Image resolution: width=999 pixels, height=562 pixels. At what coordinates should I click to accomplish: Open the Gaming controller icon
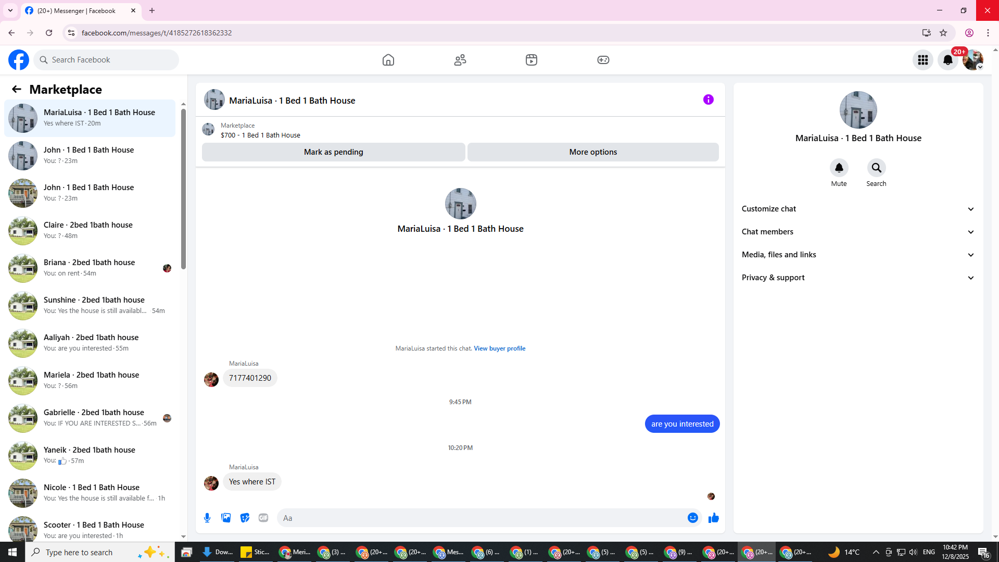(603, 60)
